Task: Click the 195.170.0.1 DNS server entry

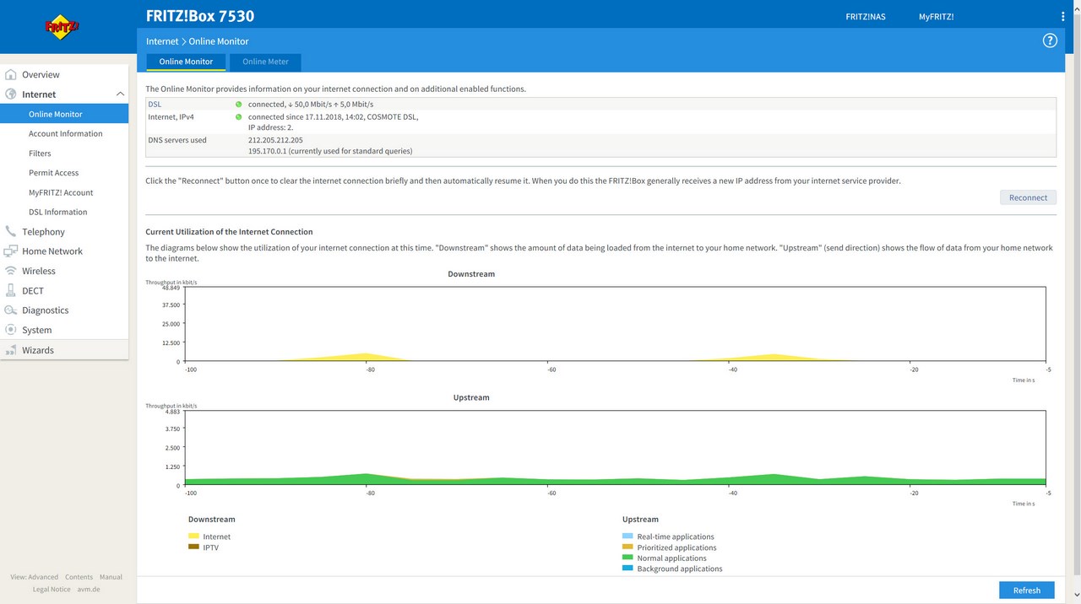Action: coord(330,151)
